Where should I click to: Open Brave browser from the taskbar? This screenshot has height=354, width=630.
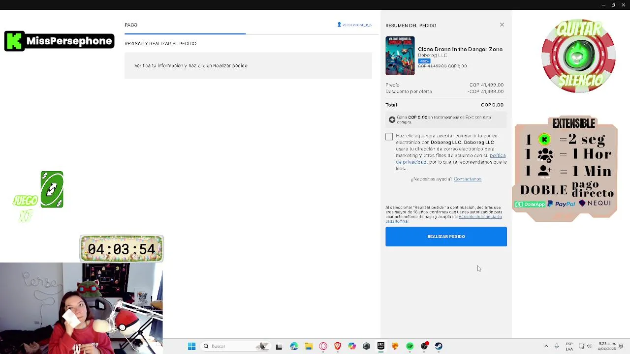338,346
